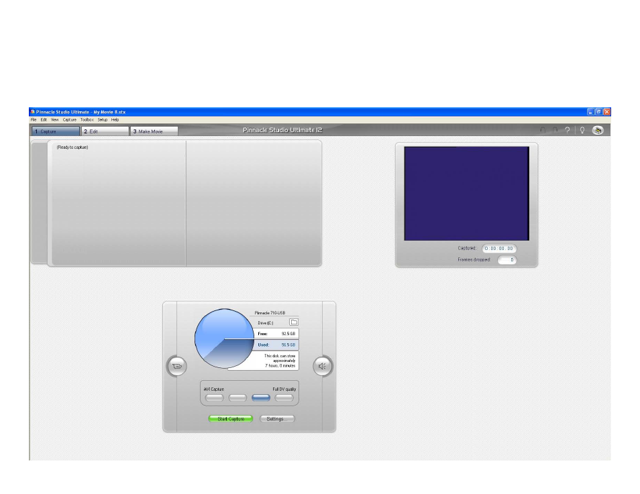Click the undo arrow in the top bar
640x494 pixels.
[543, 130]
